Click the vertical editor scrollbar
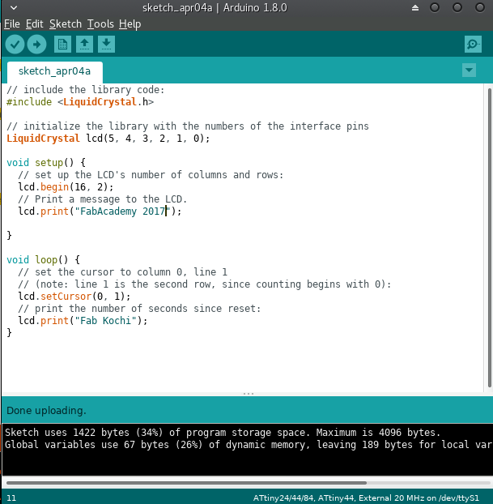Viewport: 493px width, 504px height. [490, 238]
